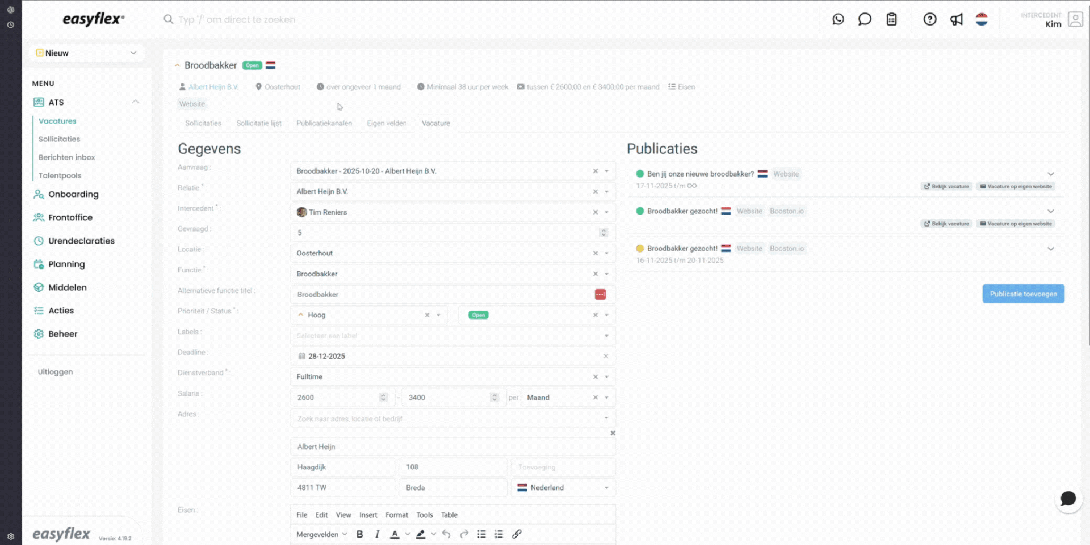Open the WhatsApp messaging icon
The image size is (1090, 545).
coord(838,19)
